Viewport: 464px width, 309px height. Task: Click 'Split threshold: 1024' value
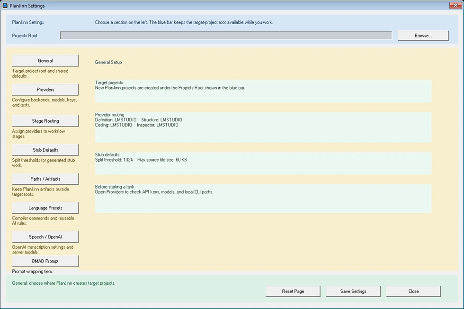[x=114, y=160]
